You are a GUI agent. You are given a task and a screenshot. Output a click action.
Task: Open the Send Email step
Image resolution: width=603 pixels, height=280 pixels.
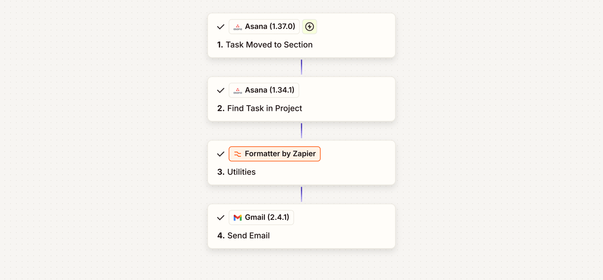[248, 236]
